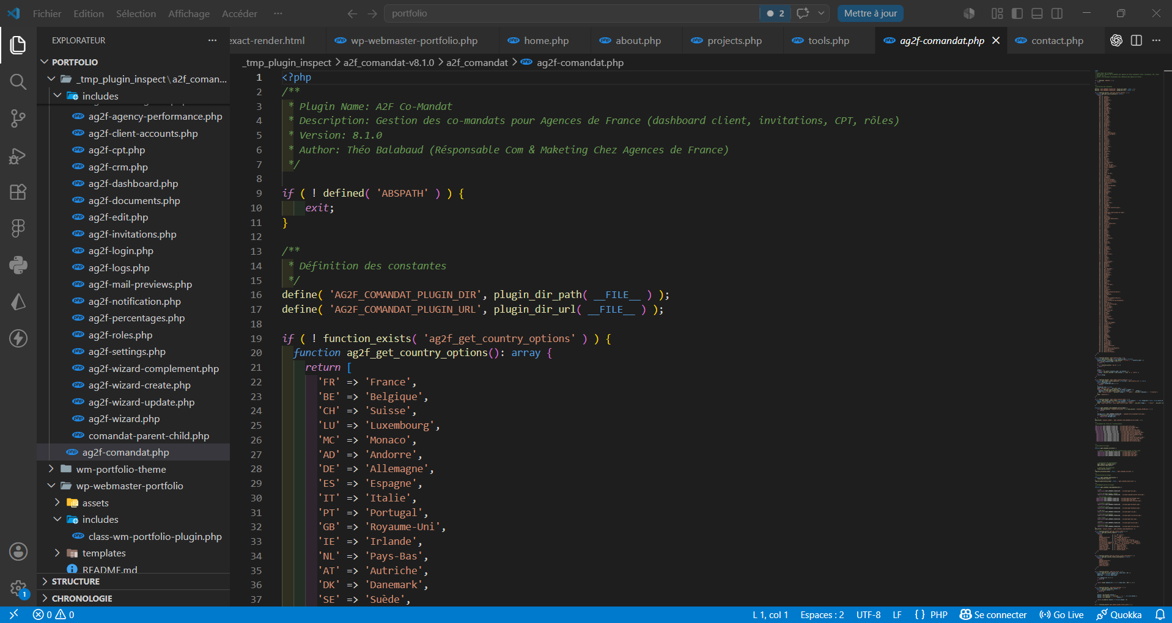Viewport: 1172px width, 623px height.
Task: Toggle the bottom panel
Action: click(1037, 13)
